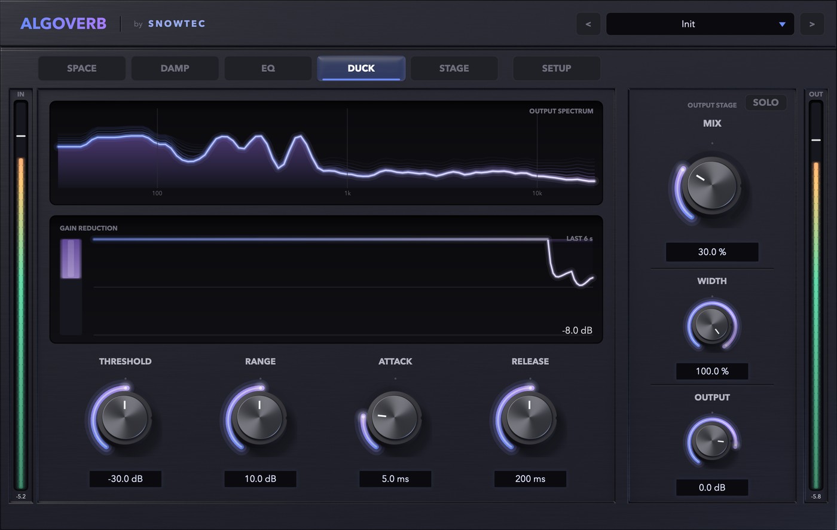837x530 pixels.
Task: Click the -8.0 dB gain reduction readout
Action: (577, 330)
